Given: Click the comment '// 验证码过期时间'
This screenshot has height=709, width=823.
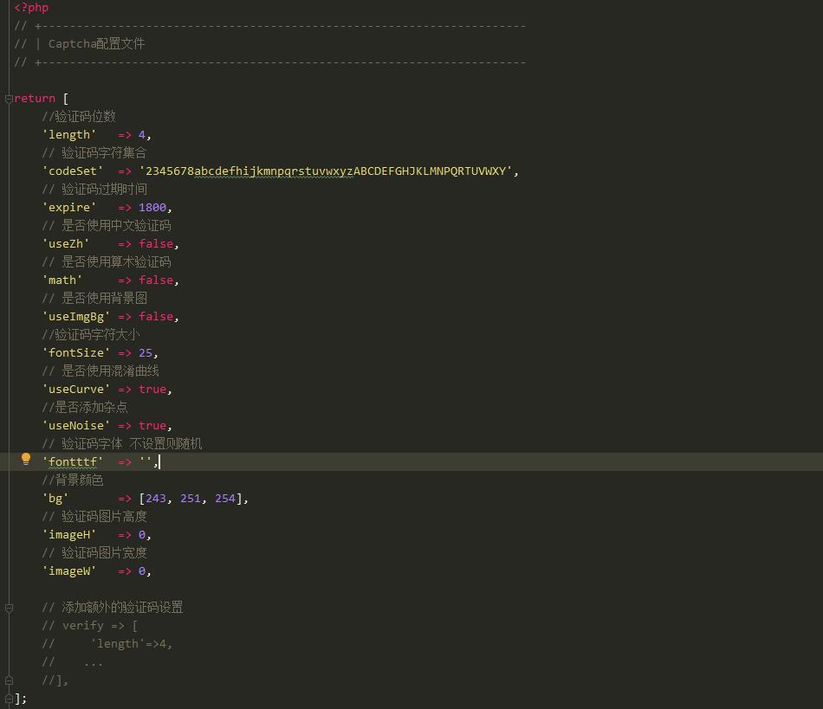Looking at the screenshot, I should pos(94,190).
